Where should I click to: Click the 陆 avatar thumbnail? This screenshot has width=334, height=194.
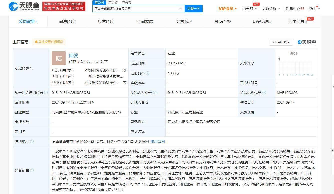tap(59, 58)
